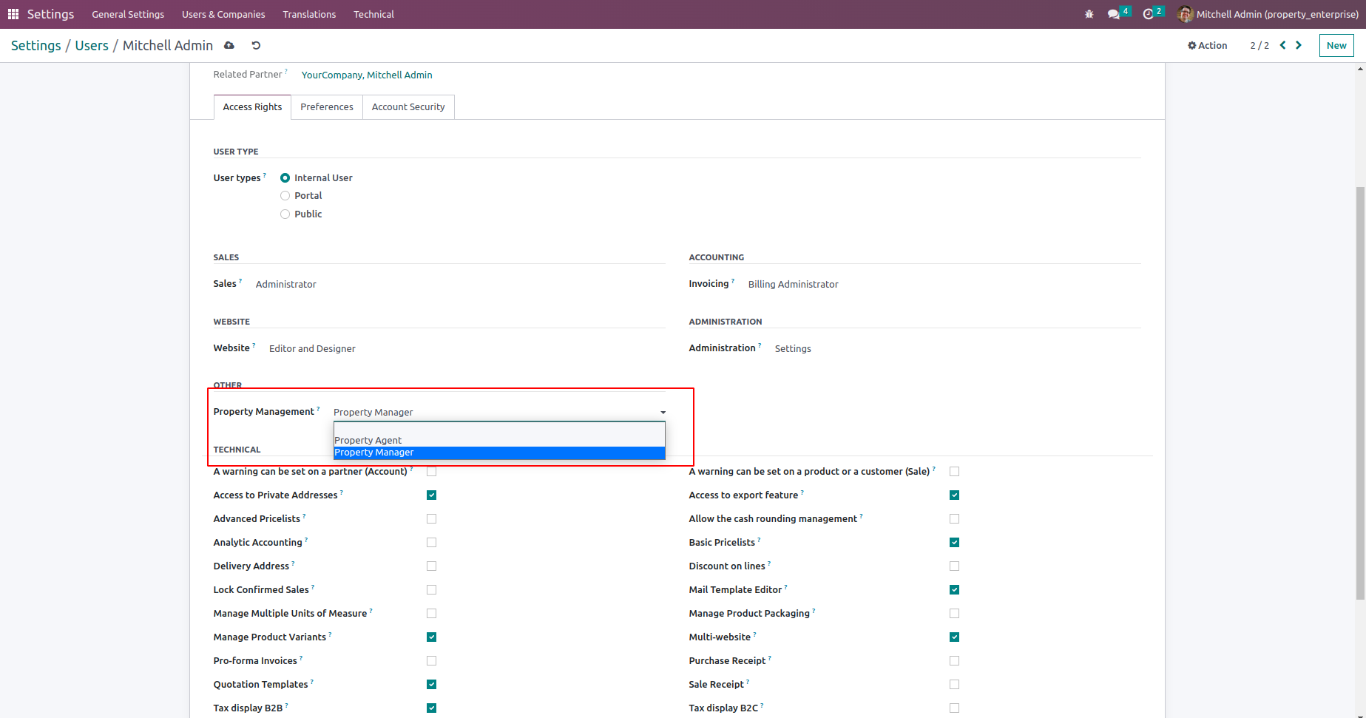Uncheck Access to export feature

click(x=954, y=495)
